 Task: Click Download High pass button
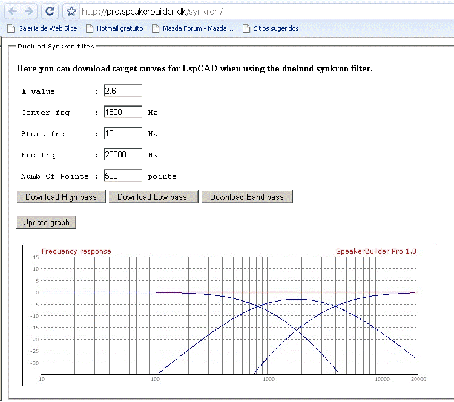coord(61,197)
